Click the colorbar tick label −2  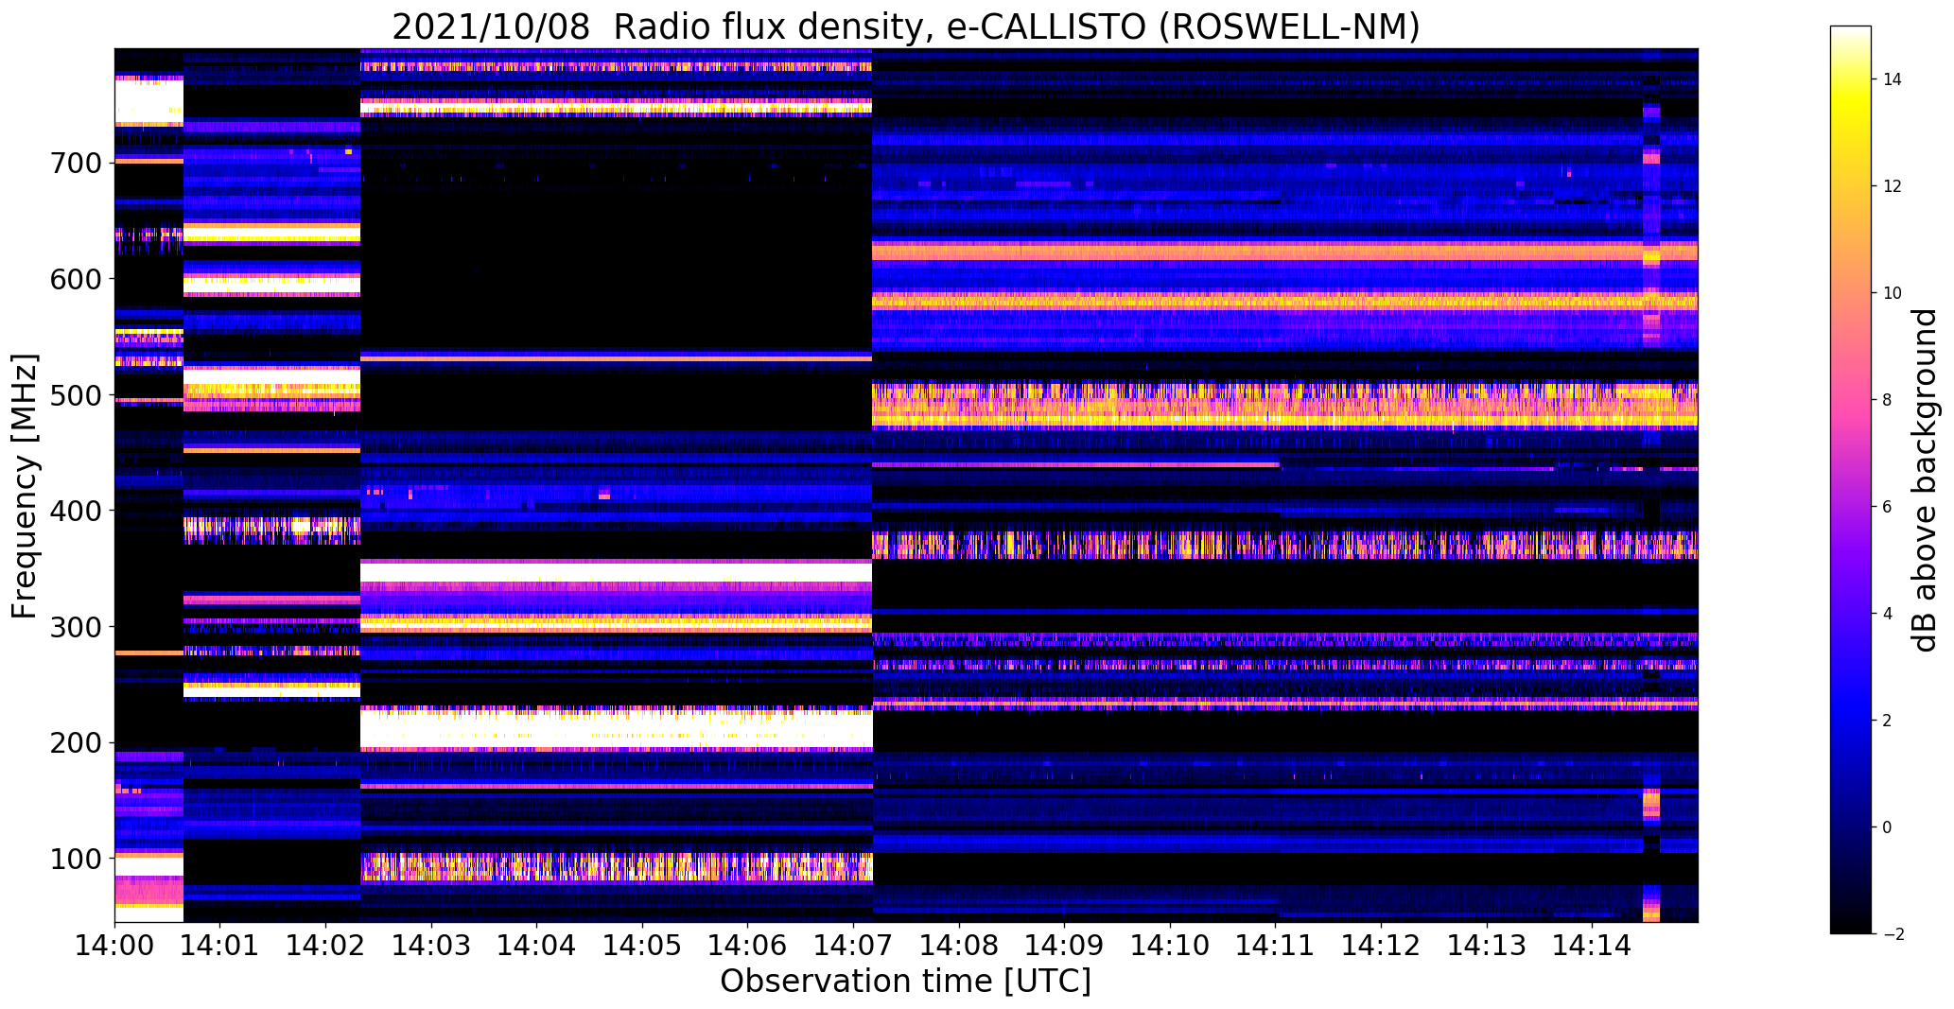pos(1893,934)
